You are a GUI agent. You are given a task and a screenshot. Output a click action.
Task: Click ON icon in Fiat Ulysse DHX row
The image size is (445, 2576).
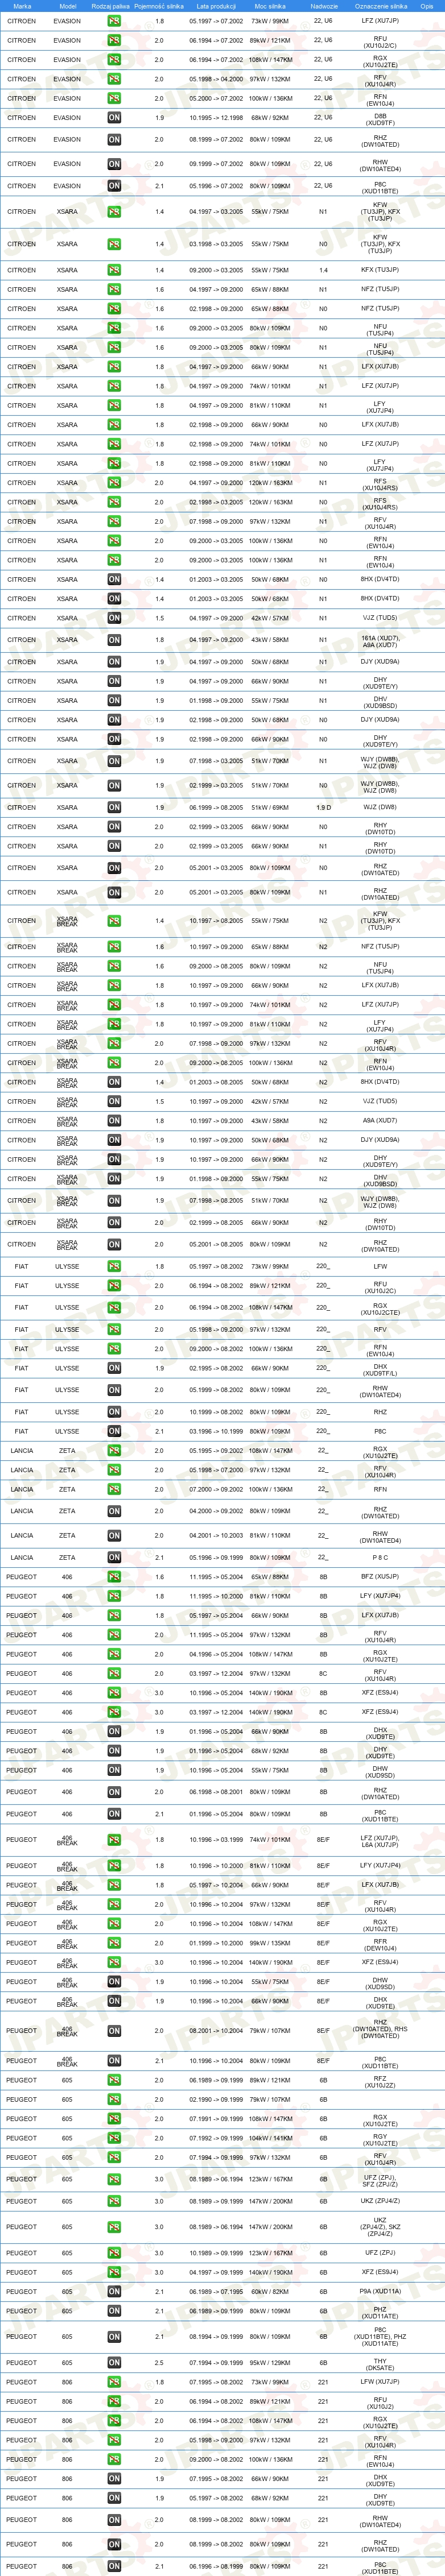pyautogui.click(x=114, y=1368)
